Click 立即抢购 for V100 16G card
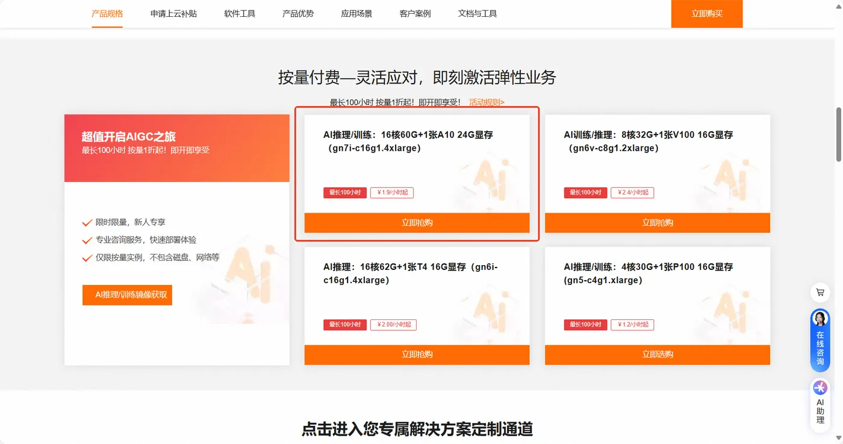Screen dimensions: 843x444 (x=658, y=222)
